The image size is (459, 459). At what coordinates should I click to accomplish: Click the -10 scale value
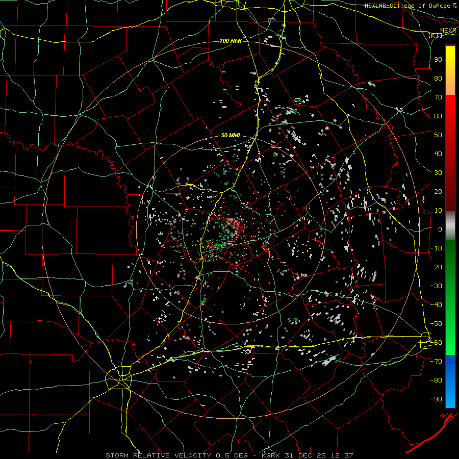point(436,248)
